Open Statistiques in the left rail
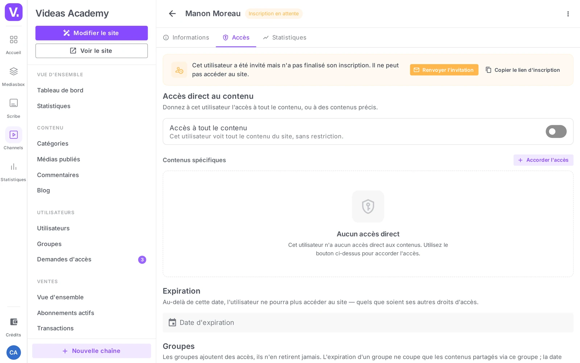Viewport: 580px width, 363px height. pyautogui.click(x=13, y=172)
